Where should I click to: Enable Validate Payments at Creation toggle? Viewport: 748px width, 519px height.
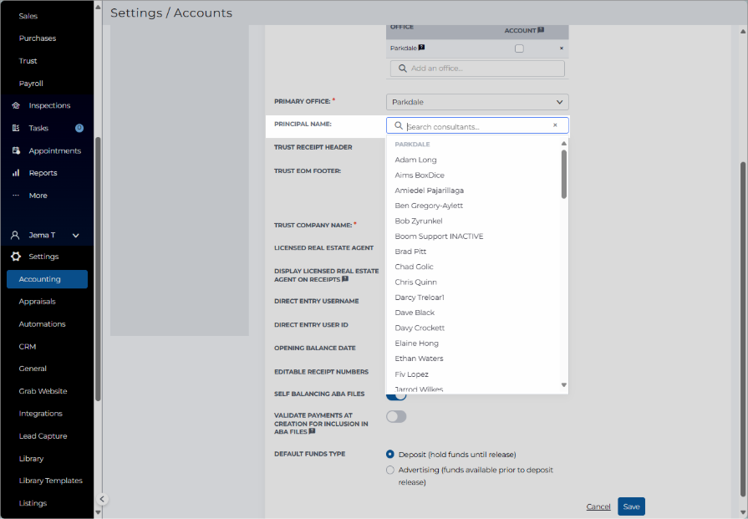(396, 416)
